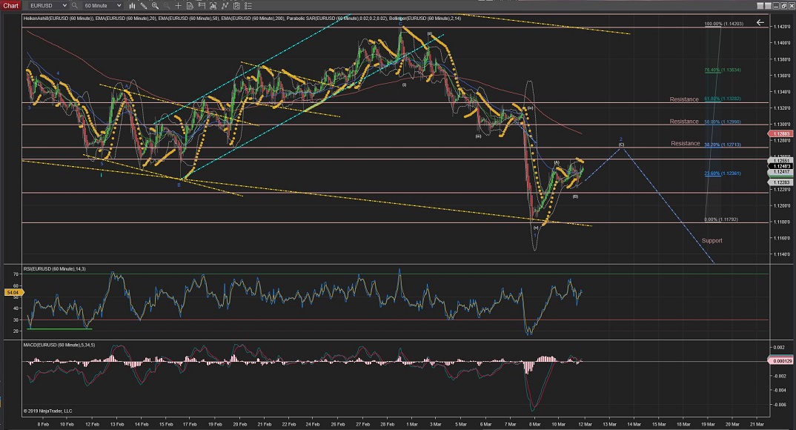
Task: Click the 1.12883 red price marker
Action: [781, 134]
